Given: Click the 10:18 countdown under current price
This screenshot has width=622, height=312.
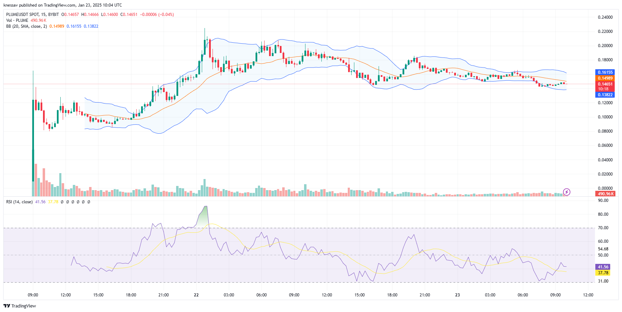Looking at the screenshot, I should (x=603, y=89).
